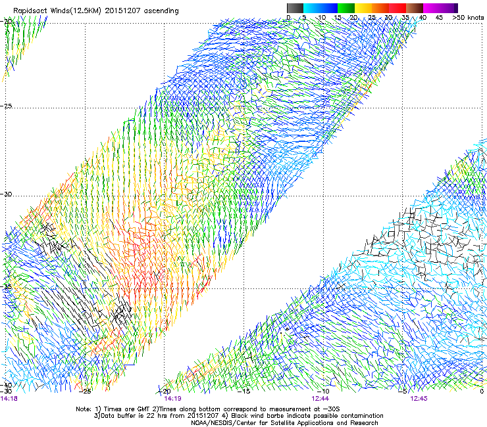Click the green 15-20 knots legend segment
487x427 pixels.
(x=346, y=8)
